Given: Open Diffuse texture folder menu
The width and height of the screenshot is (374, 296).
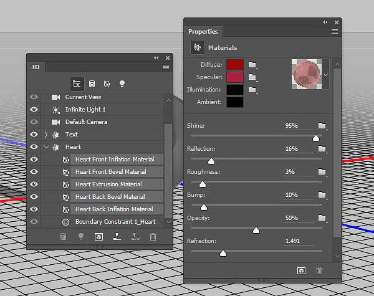Looking at the screenshot, I should [x=252, y=65].
